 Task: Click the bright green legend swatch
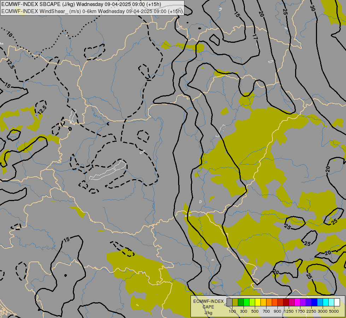(247, 302)
